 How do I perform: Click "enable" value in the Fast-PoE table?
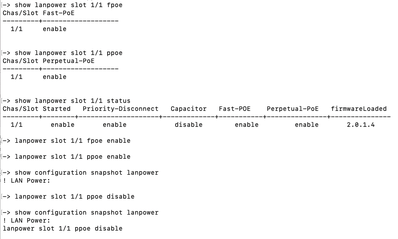(x=54, y=29)
